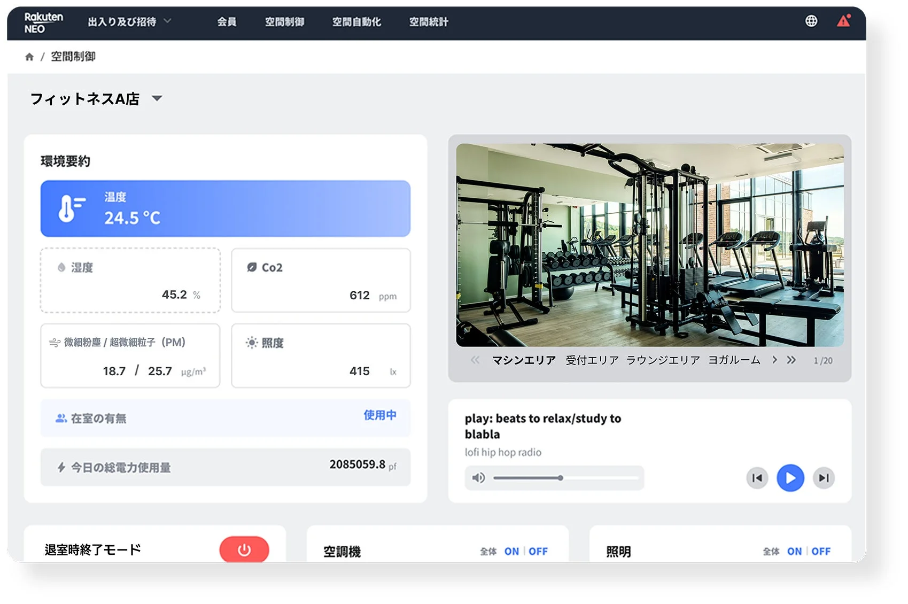Click the 'lofi hip hop radio' subtitle

click(503, 452)
